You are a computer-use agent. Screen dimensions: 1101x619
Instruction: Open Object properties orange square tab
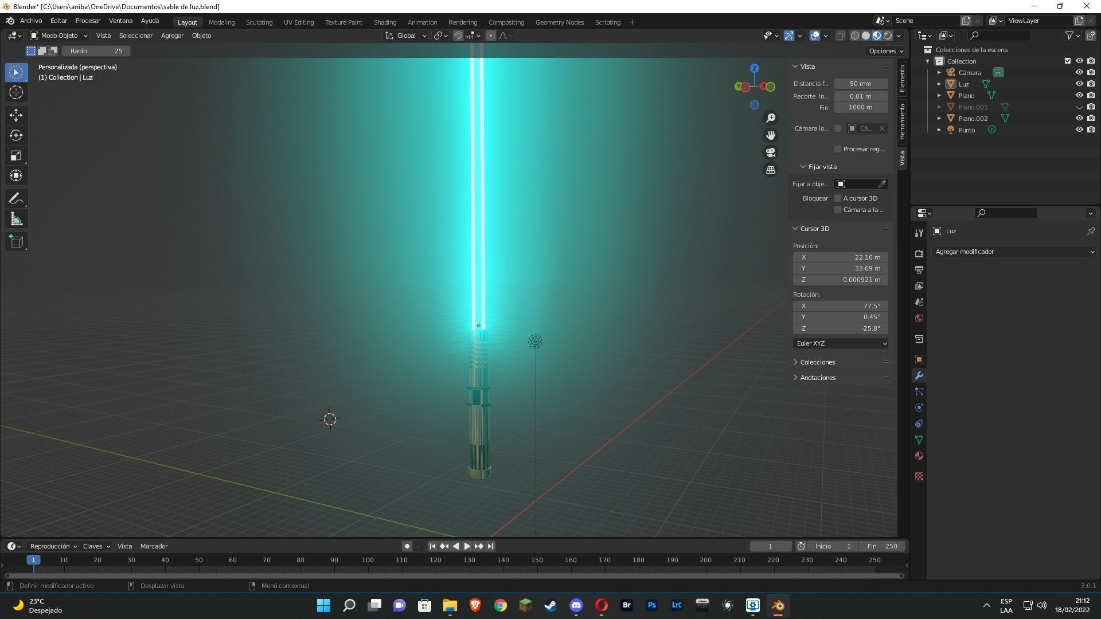coord(919,359)
